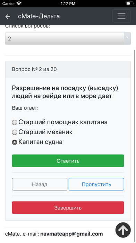Open the navmateapp@gmail.com email link
Screen dimensions: 136x243
coord(71,234)
